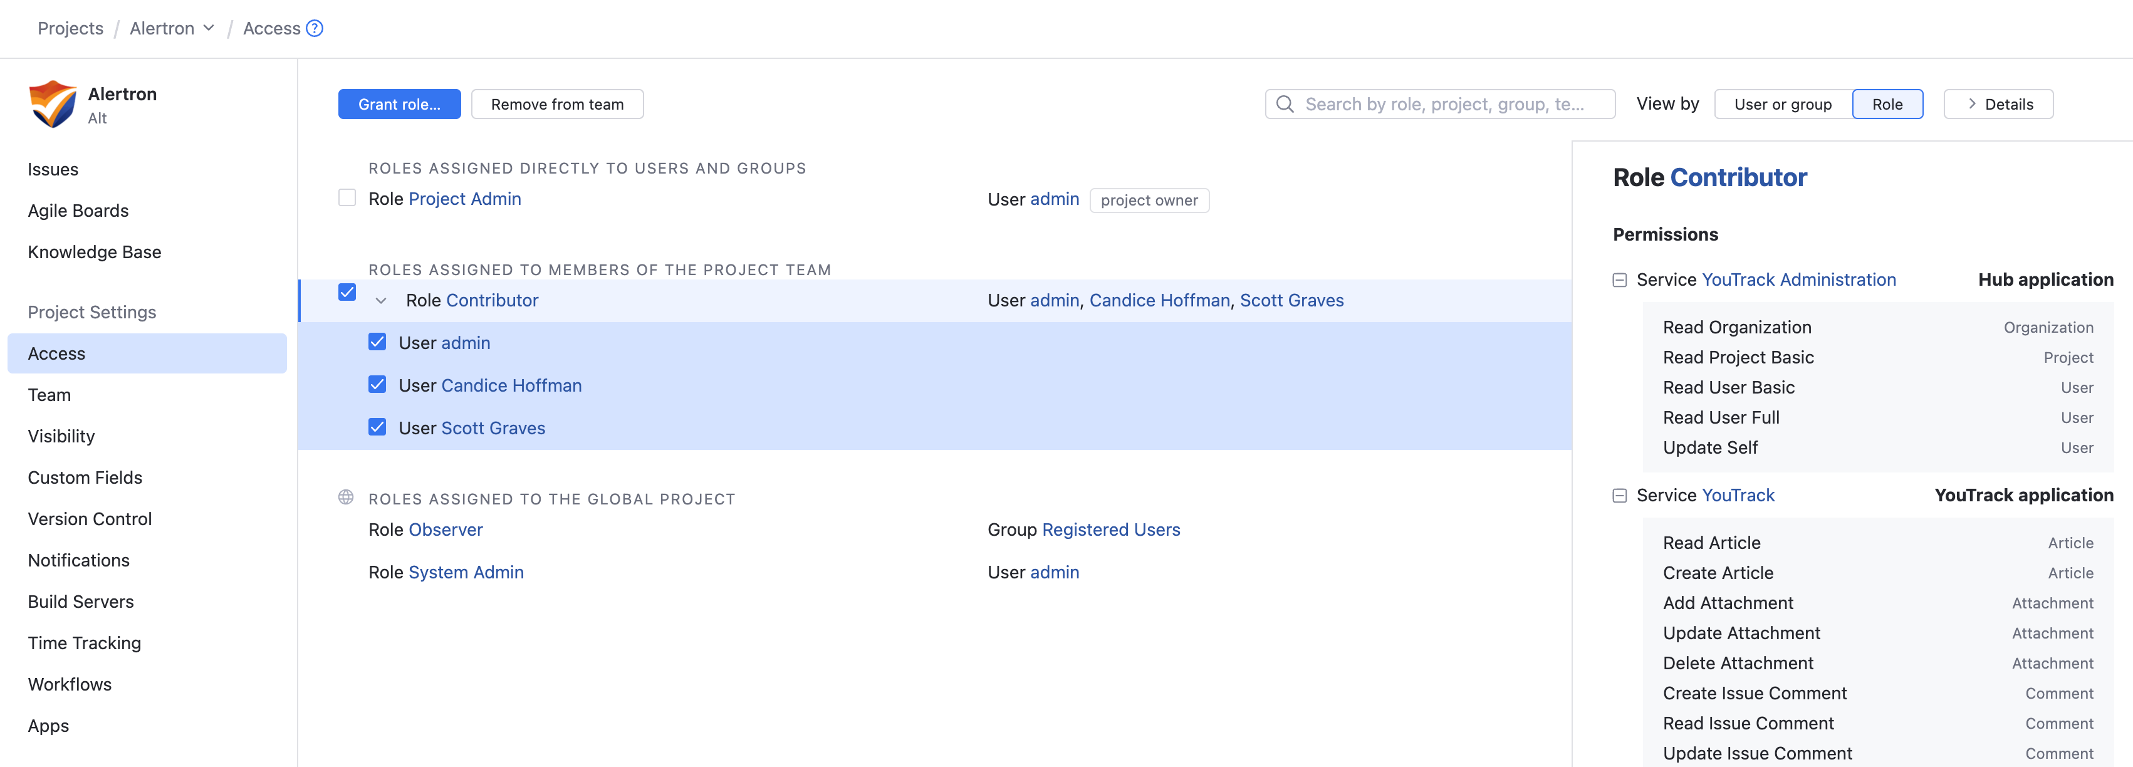Screen dimensions: 2133x767
Task: Collapse the YouTrack service permissions section
Action: point(1619,495)
